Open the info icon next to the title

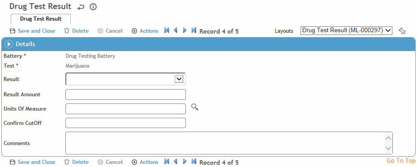pos(93,7)
